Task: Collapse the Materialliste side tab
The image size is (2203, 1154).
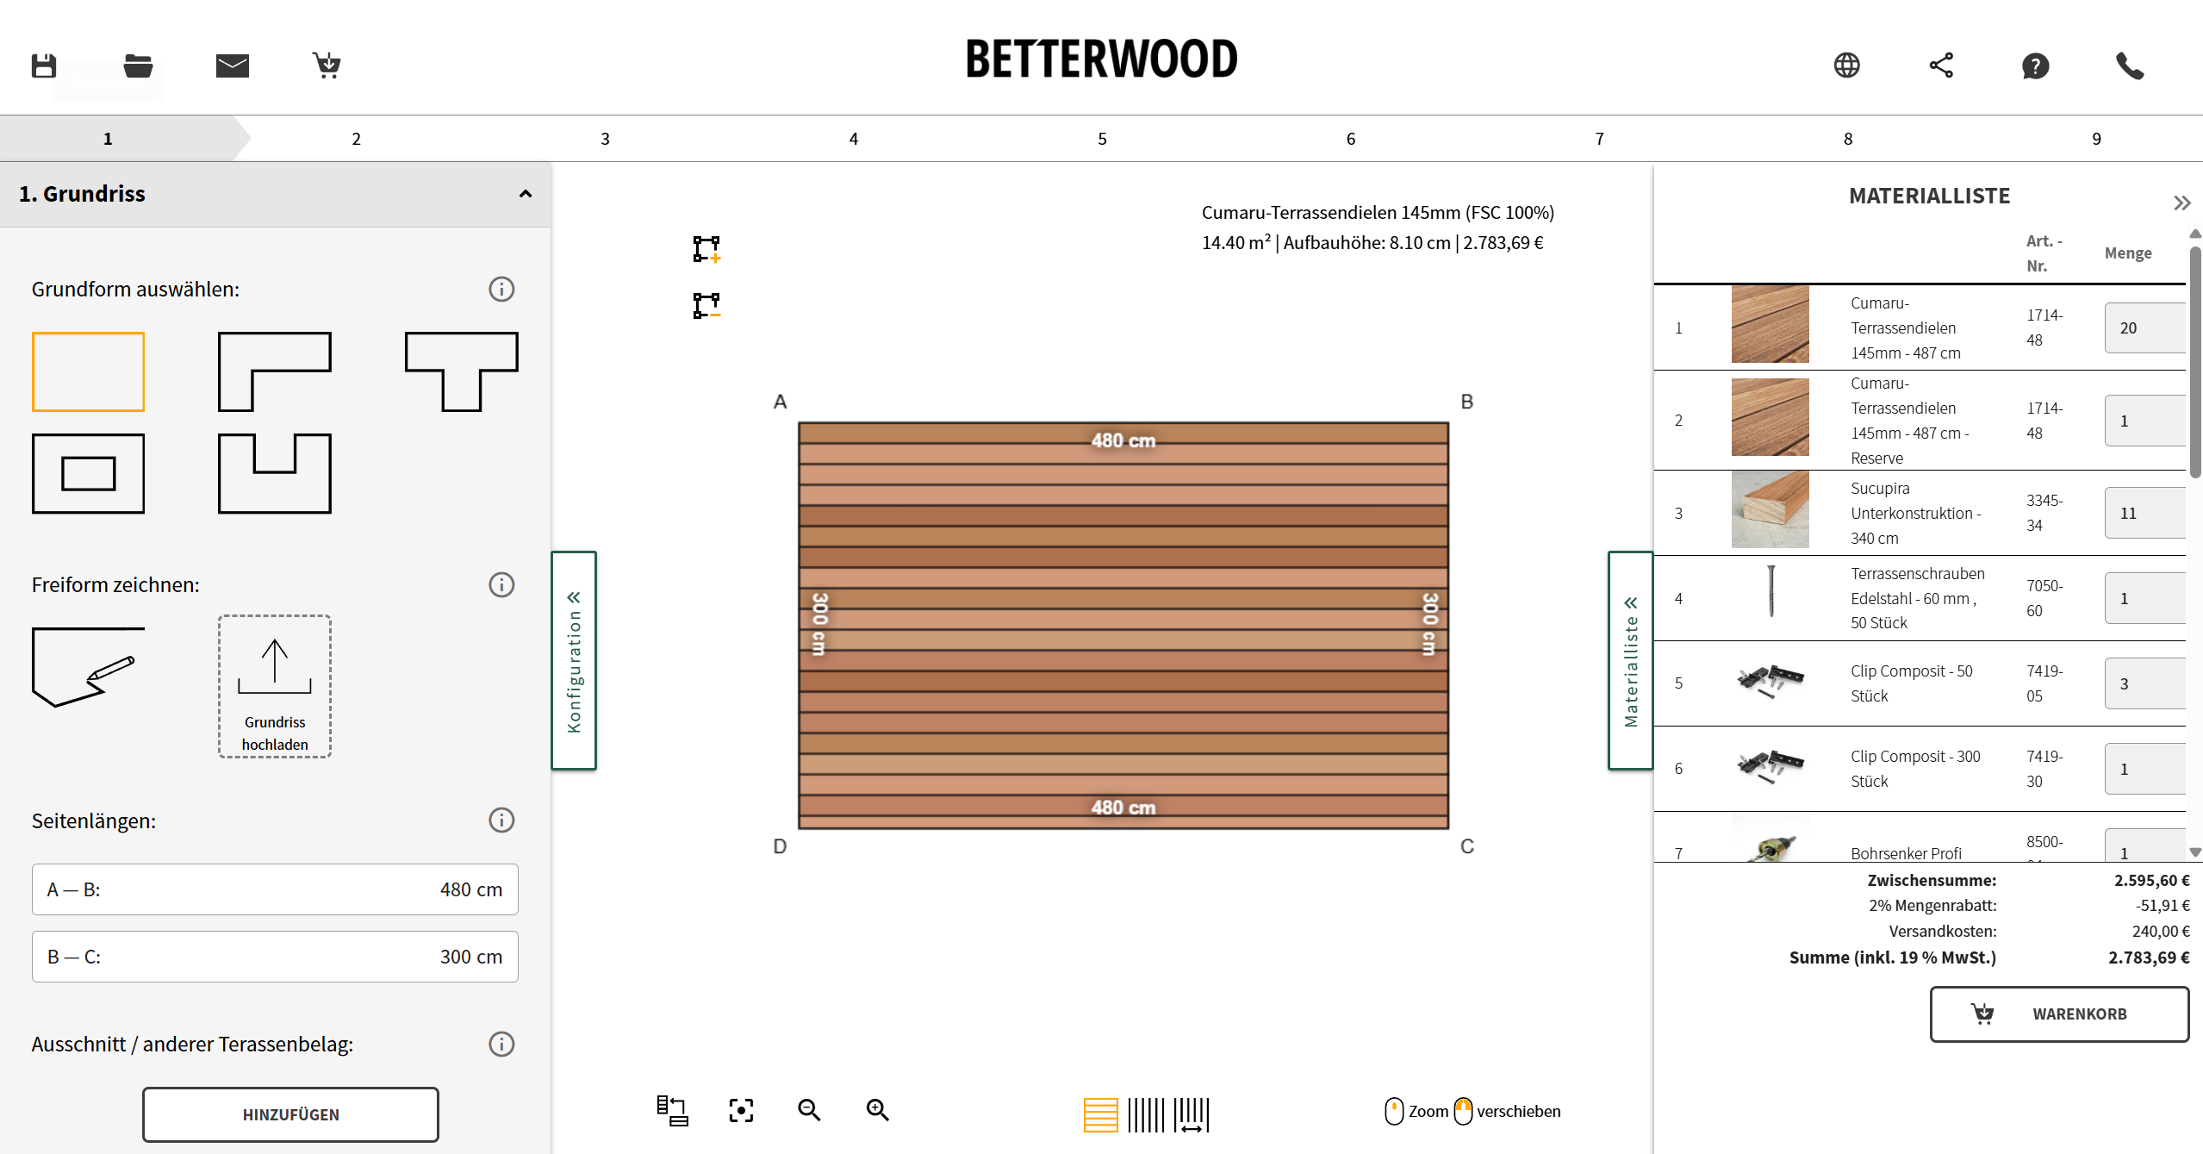Action: (1630, 660)
